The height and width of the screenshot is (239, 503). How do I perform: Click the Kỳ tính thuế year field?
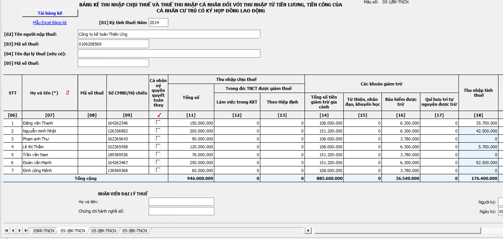coord(158,23)
